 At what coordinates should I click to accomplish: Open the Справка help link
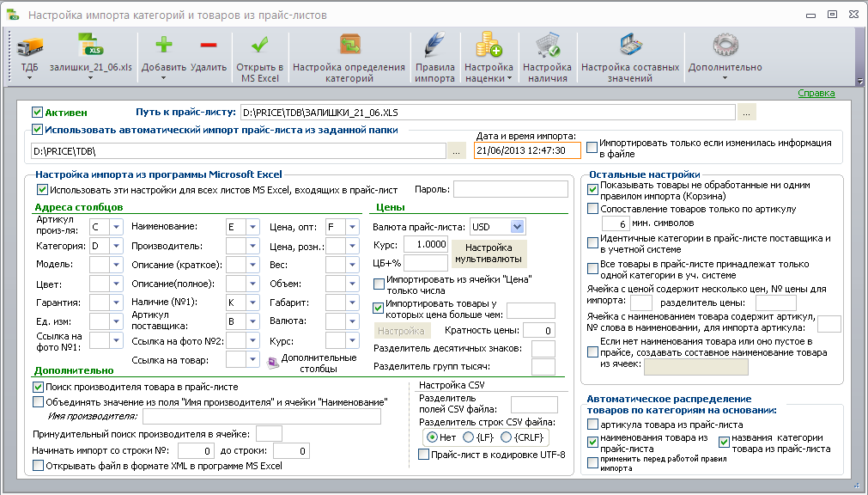[816, 93]
